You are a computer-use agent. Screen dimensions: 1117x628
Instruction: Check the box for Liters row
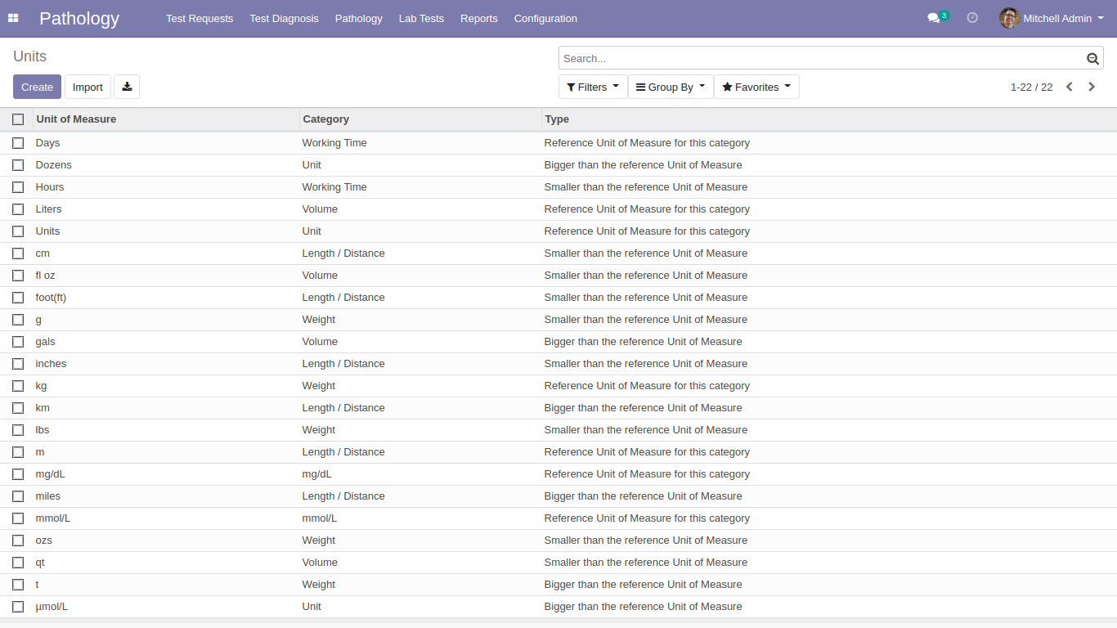(18, 209)
